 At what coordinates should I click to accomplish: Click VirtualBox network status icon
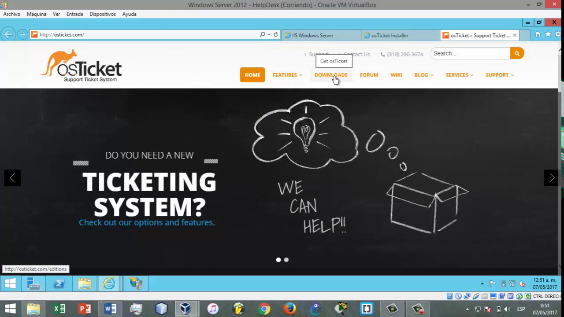coord(467,296)
